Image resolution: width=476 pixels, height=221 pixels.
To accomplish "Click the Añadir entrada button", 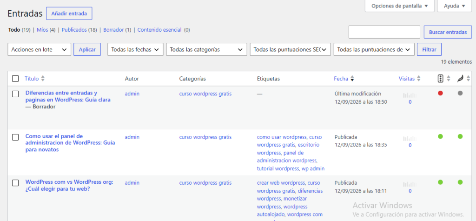I will 69,13.
